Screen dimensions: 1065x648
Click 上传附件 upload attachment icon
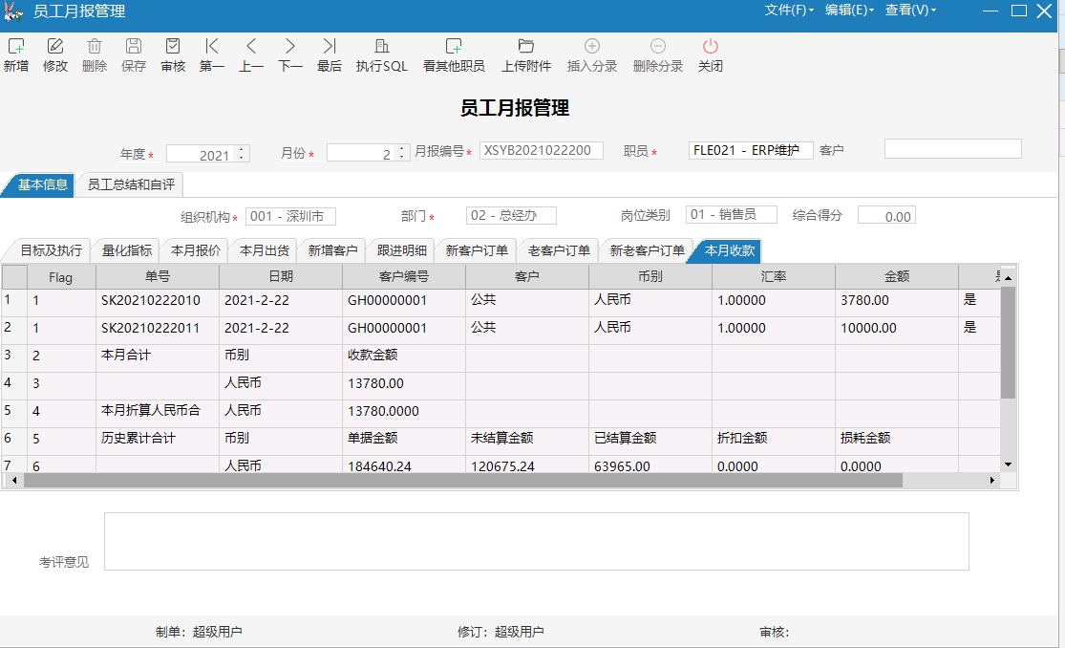526,46
